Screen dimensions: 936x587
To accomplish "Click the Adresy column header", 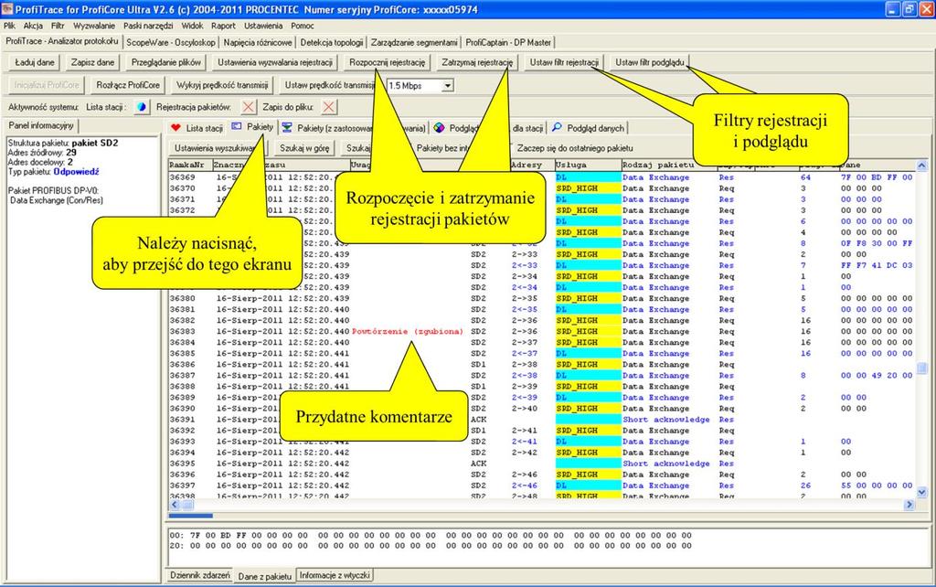I will tap(531, 165).
